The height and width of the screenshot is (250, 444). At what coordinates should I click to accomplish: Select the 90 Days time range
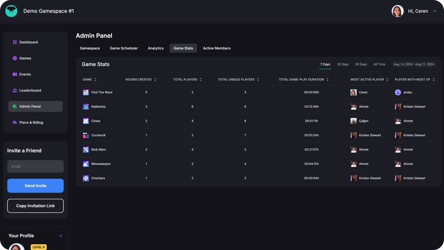(361, 64)
